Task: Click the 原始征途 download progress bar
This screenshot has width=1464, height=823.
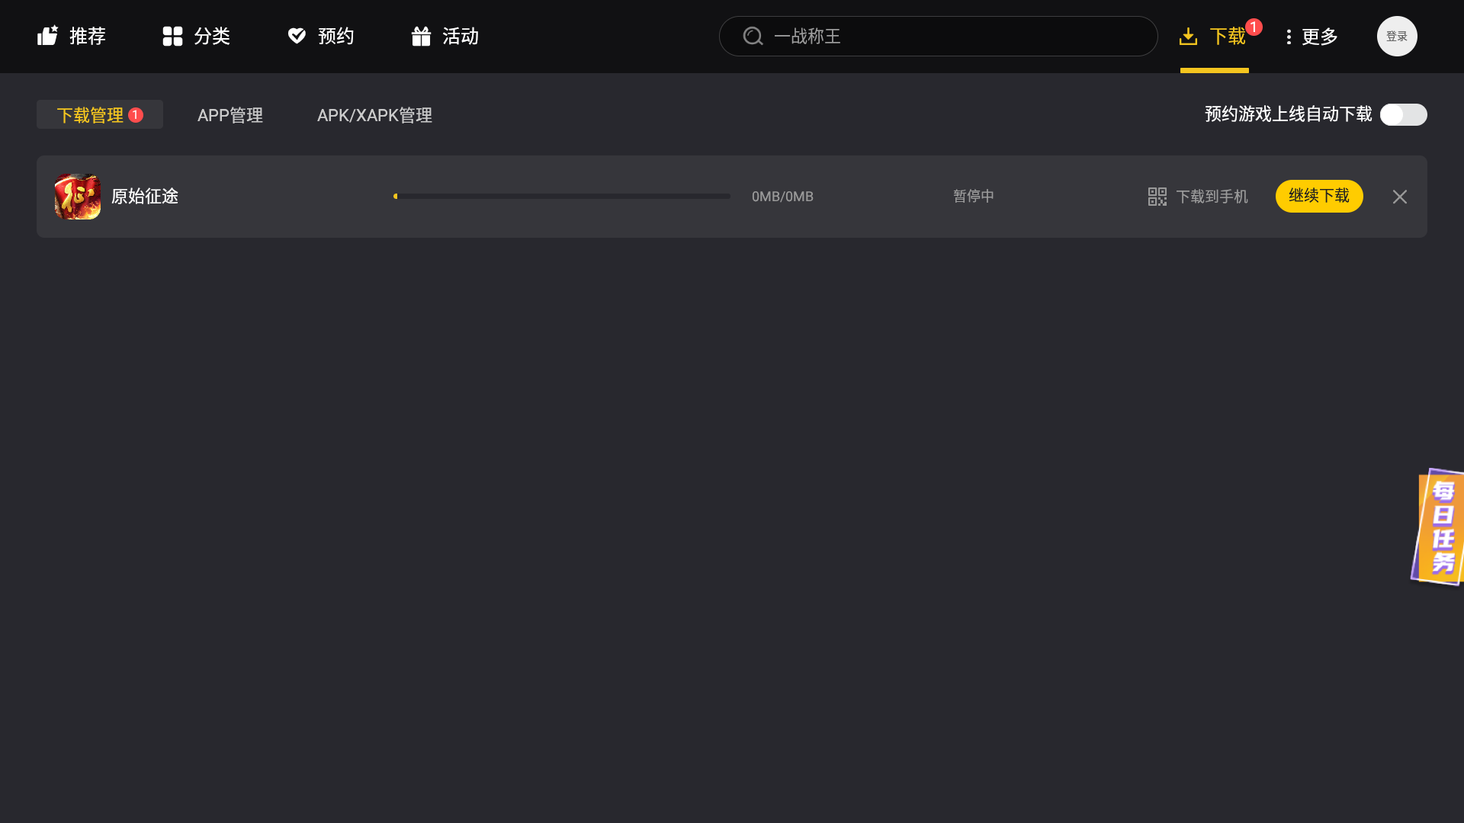Action: pyautogui.click(x=562, y=196)
